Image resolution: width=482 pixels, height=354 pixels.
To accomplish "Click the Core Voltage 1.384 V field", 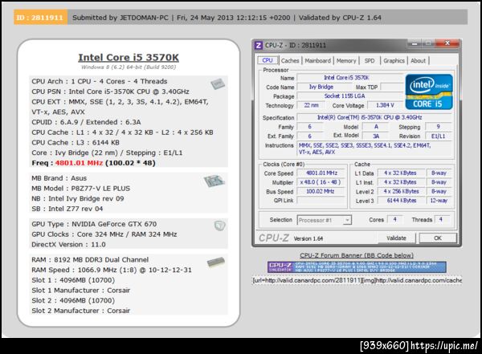I will (385, 105).
